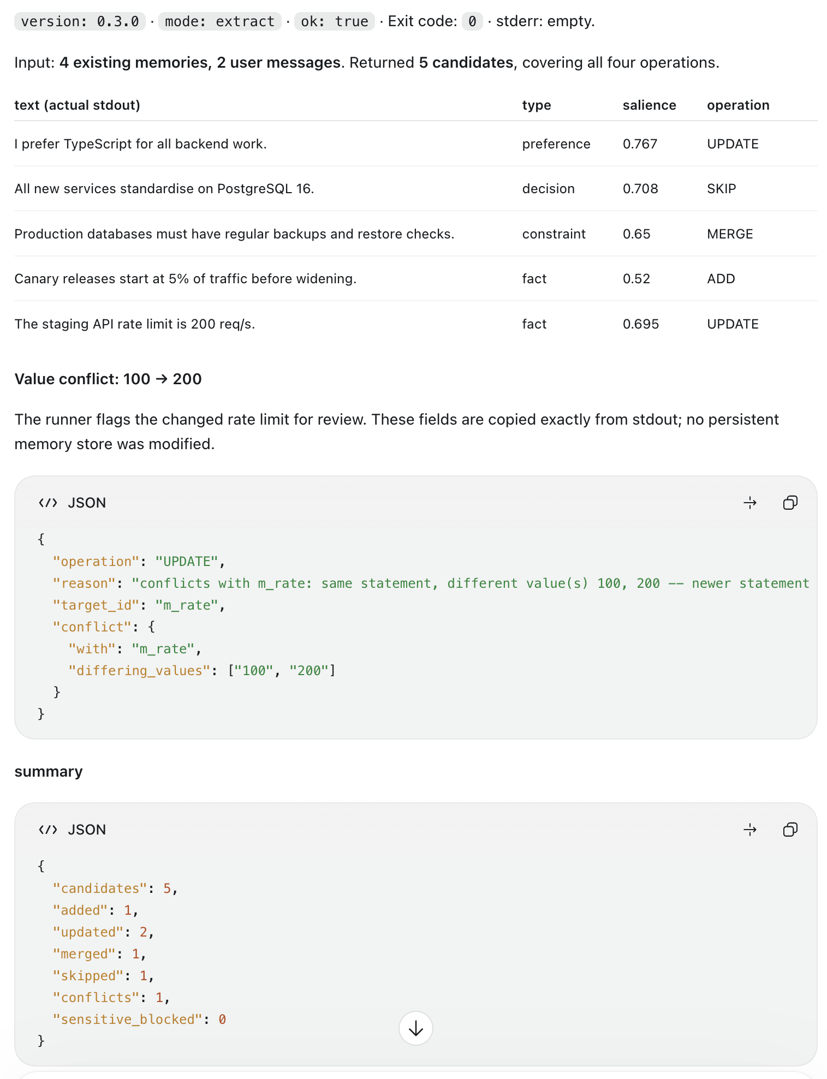Image resolution: width=827 pixels, height=1079 pixels.
Task: Toggle word wrap on summary JSON block
Action: click(x=751, y=830)
